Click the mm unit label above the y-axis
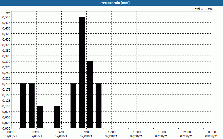 coord(8,13)
